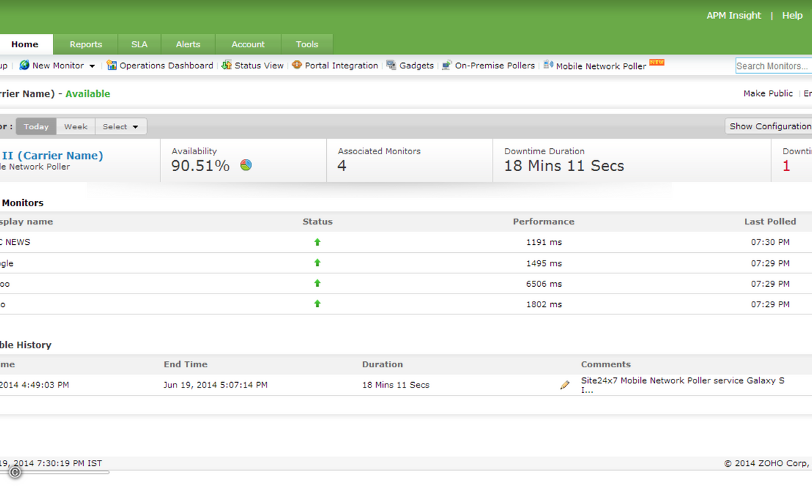This screenshot has width=812, height=487.
Task: Open the Gadgets link
Action: pos(417,66)
